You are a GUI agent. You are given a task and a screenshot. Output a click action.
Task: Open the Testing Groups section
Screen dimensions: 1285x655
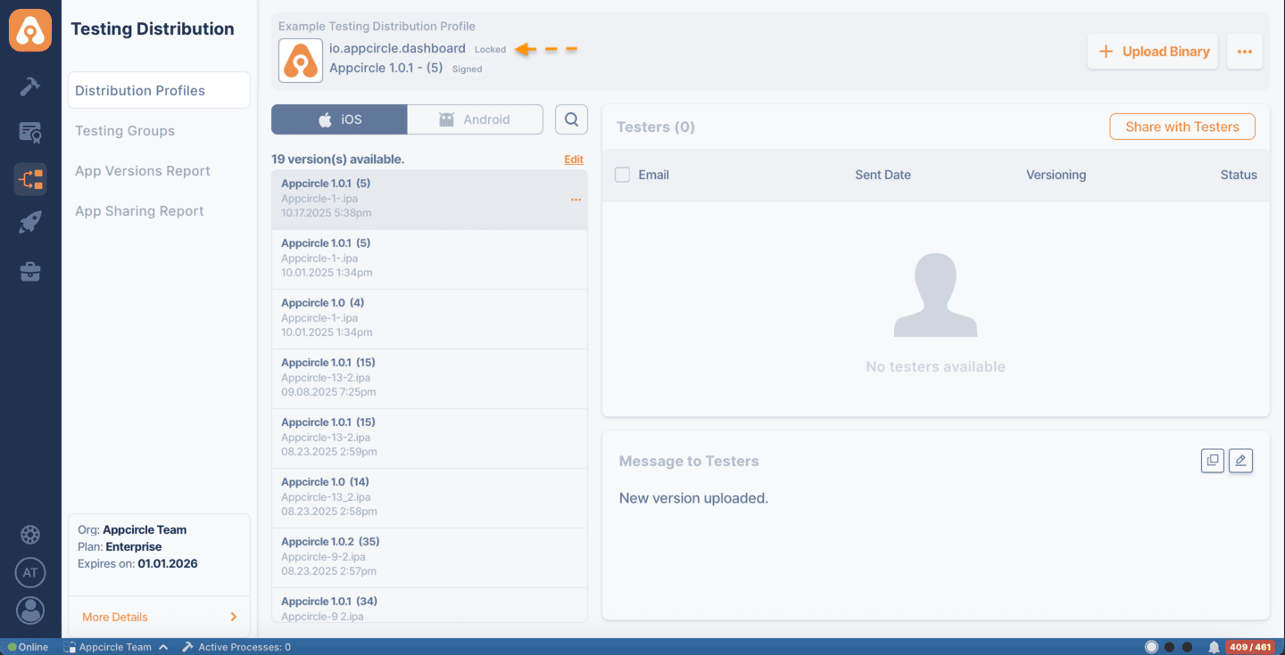124,131
